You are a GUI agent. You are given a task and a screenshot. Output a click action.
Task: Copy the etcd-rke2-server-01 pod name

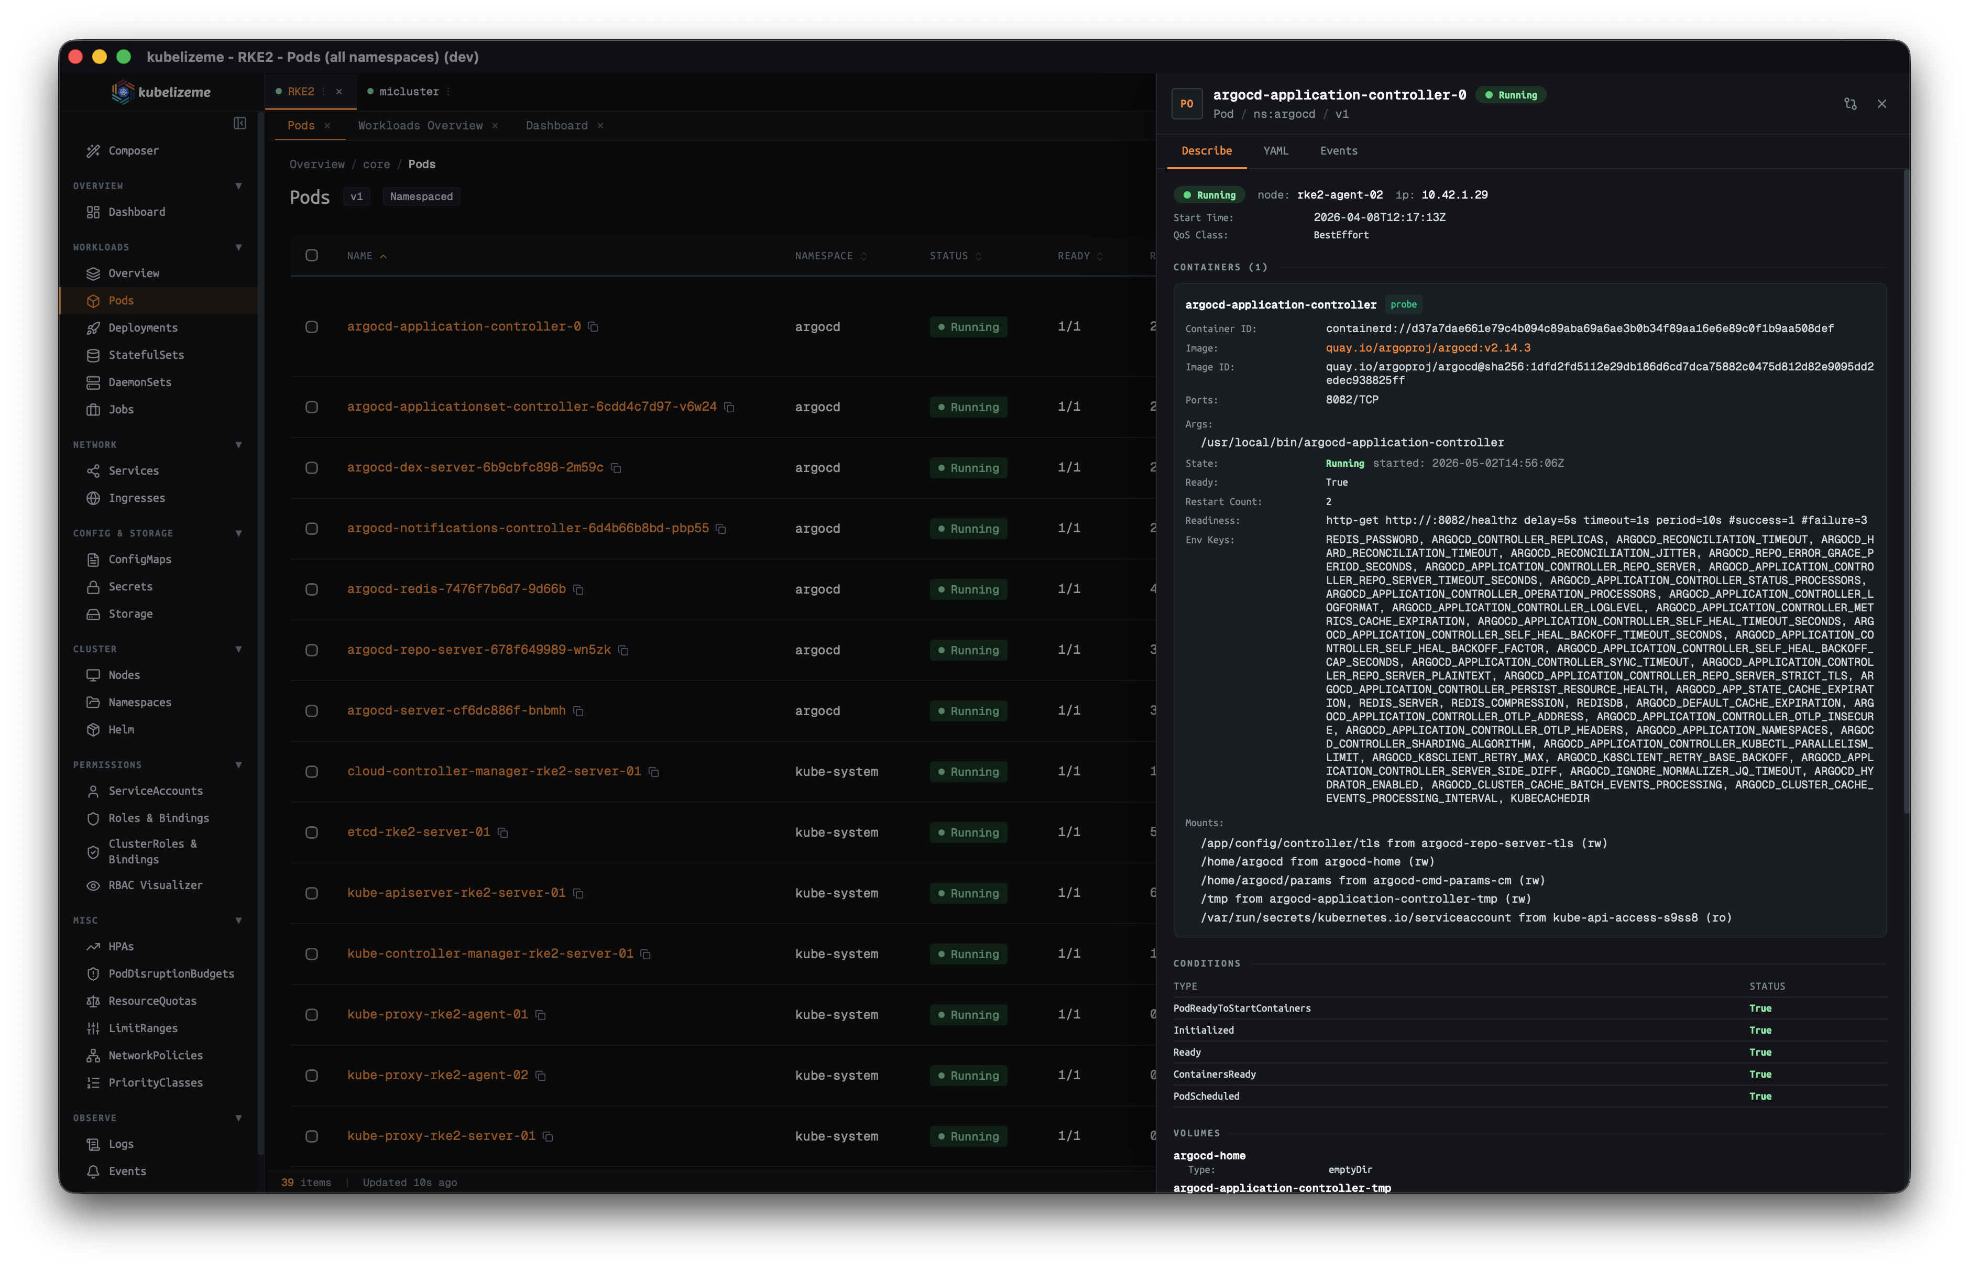coord(502,833)
